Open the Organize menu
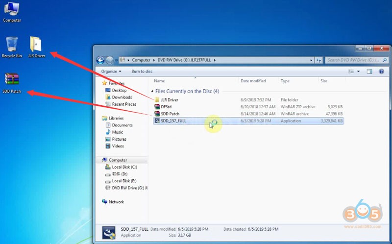The height and width of the screenshot is (244, 392). 111,71
